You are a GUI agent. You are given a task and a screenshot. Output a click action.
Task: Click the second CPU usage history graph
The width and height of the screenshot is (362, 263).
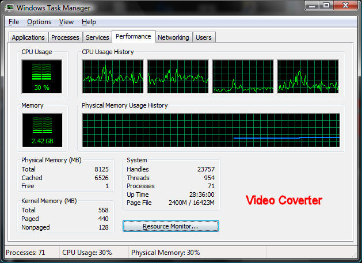click(178, 77)
